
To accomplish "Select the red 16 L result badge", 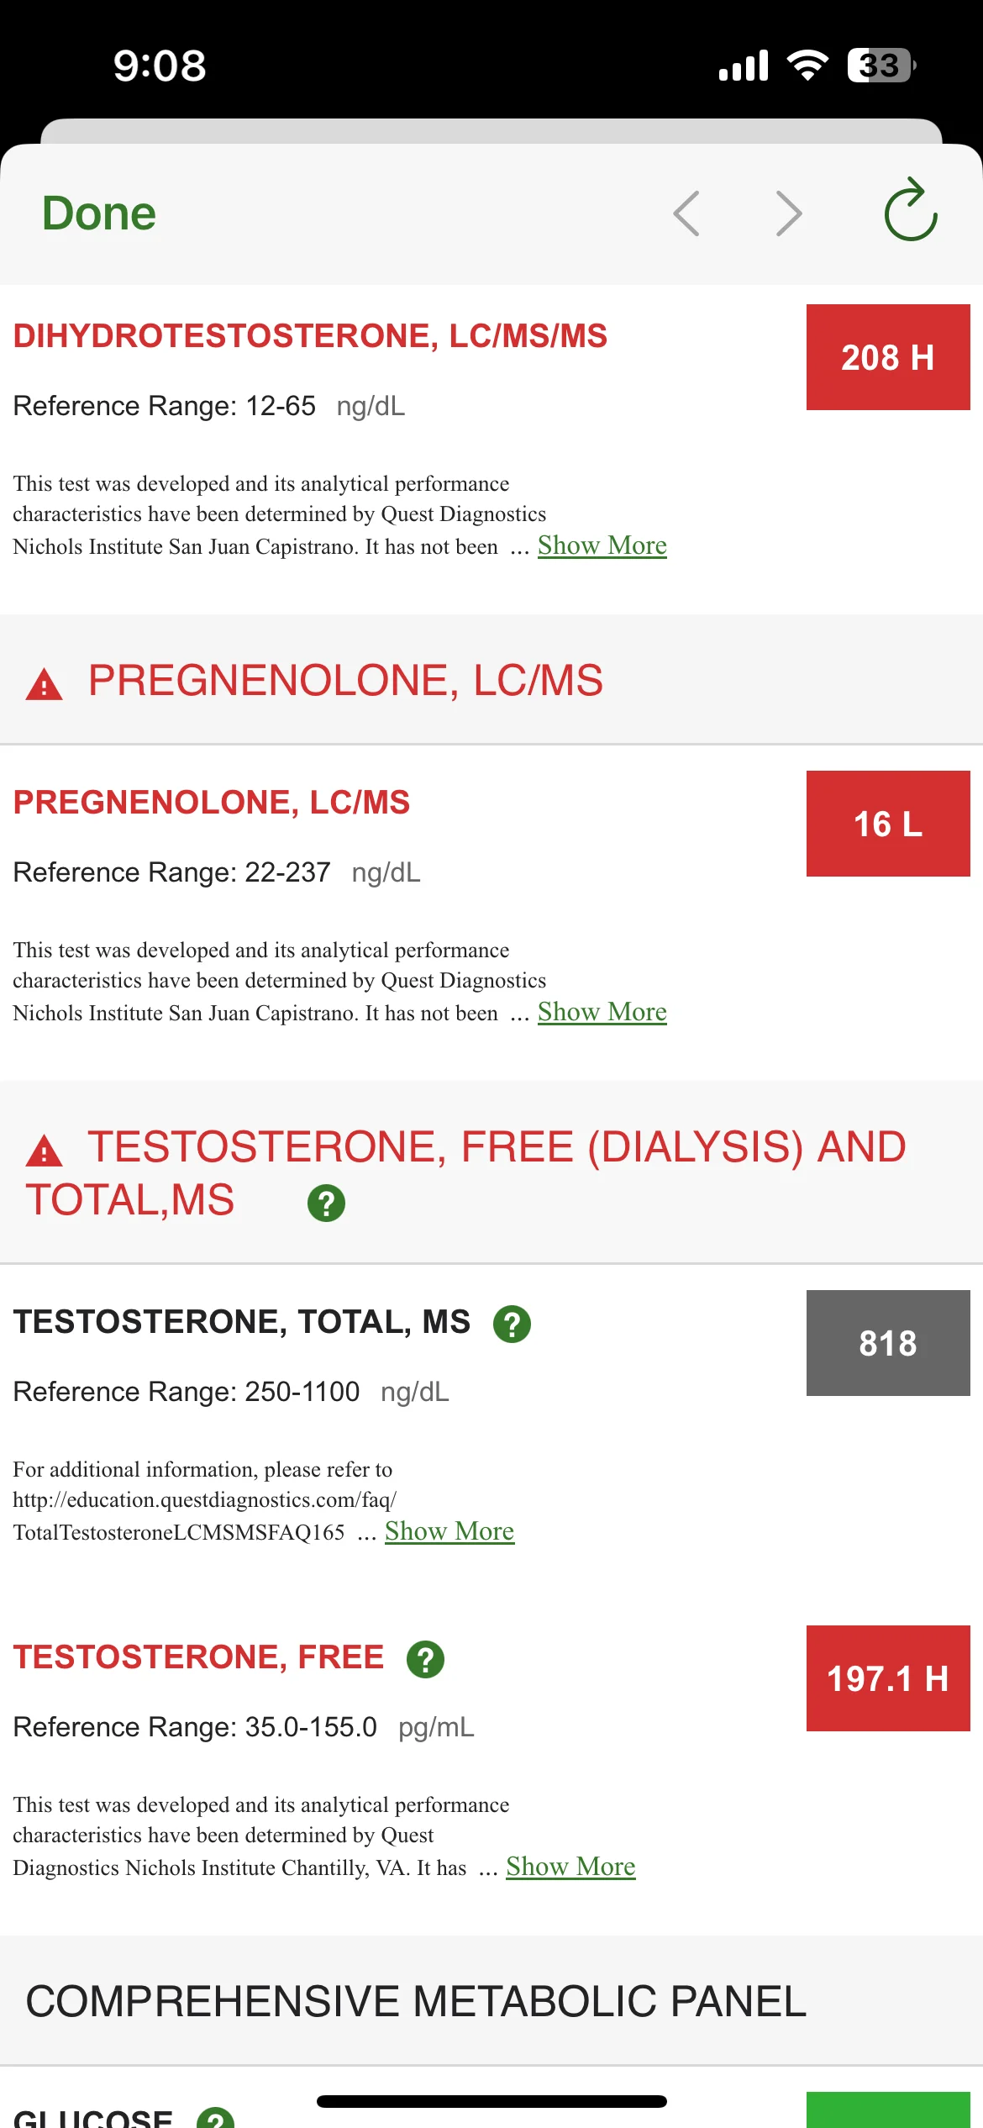I will pyautogui.click(x=888, y=824).
